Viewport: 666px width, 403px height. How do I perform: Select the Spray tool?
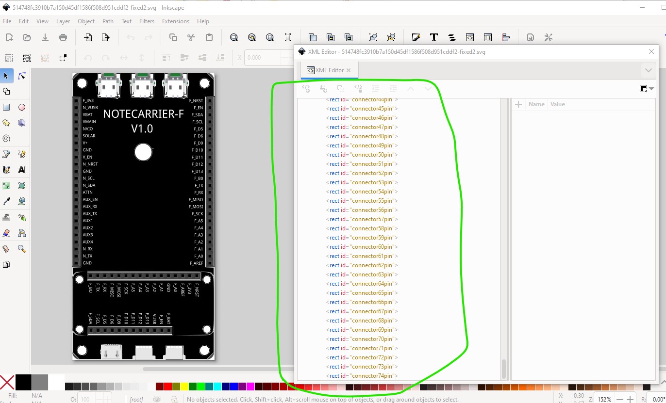pos(22,217)
